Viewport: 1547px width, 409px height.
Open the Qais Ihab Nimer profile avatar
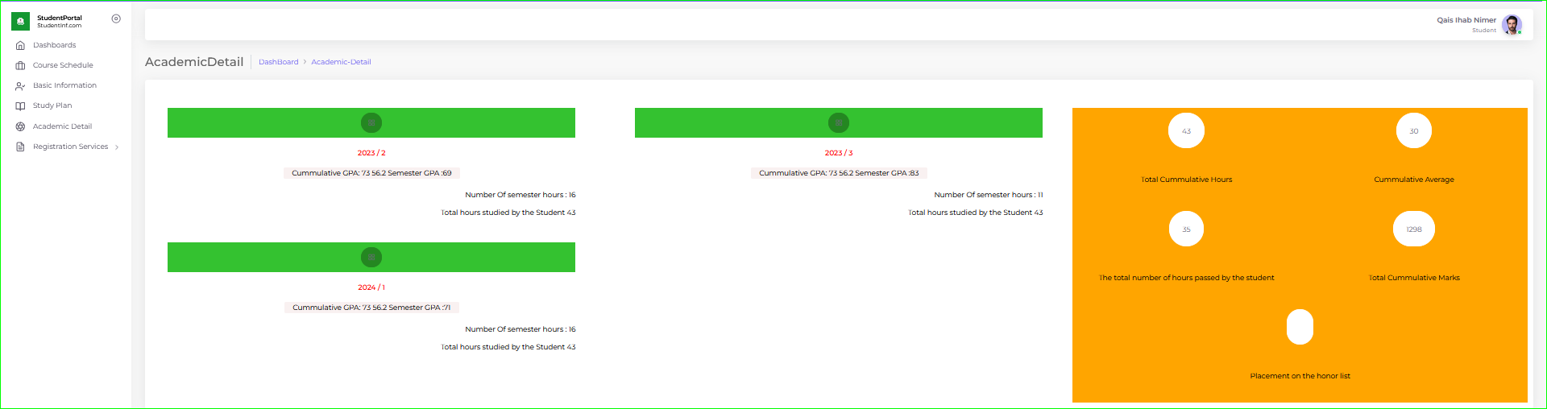[x=1511, y=24]
